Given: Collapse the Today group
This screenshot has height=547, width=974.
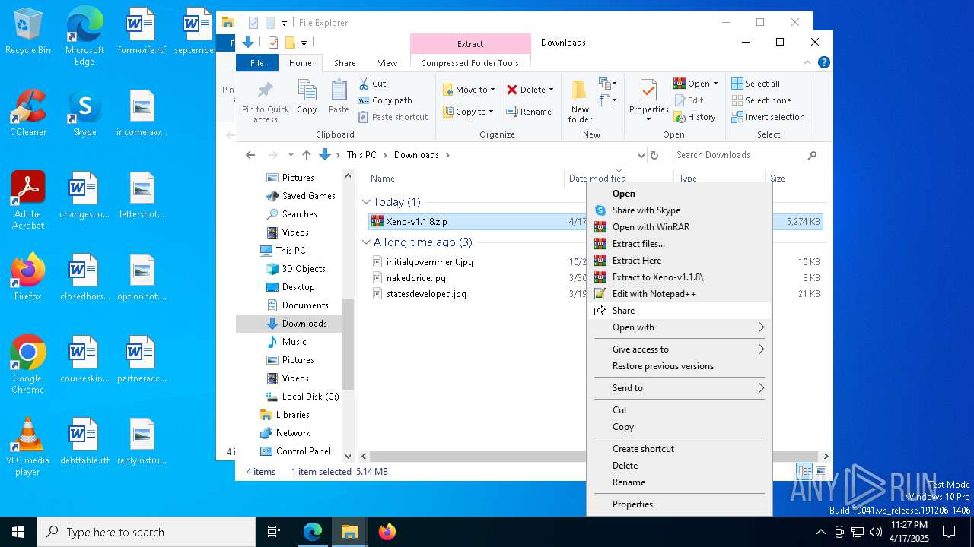Looking at the screenshot, I should (x=366, y=202).
